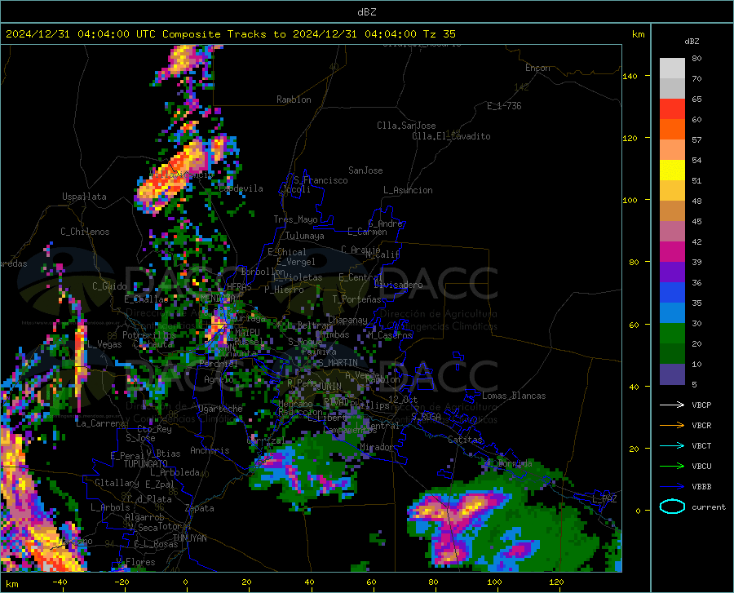Screen dimensions: 734x593
Task: Click the blue VBBB arrow symbol
Action: pyautogui.click(x=672, y=487)
